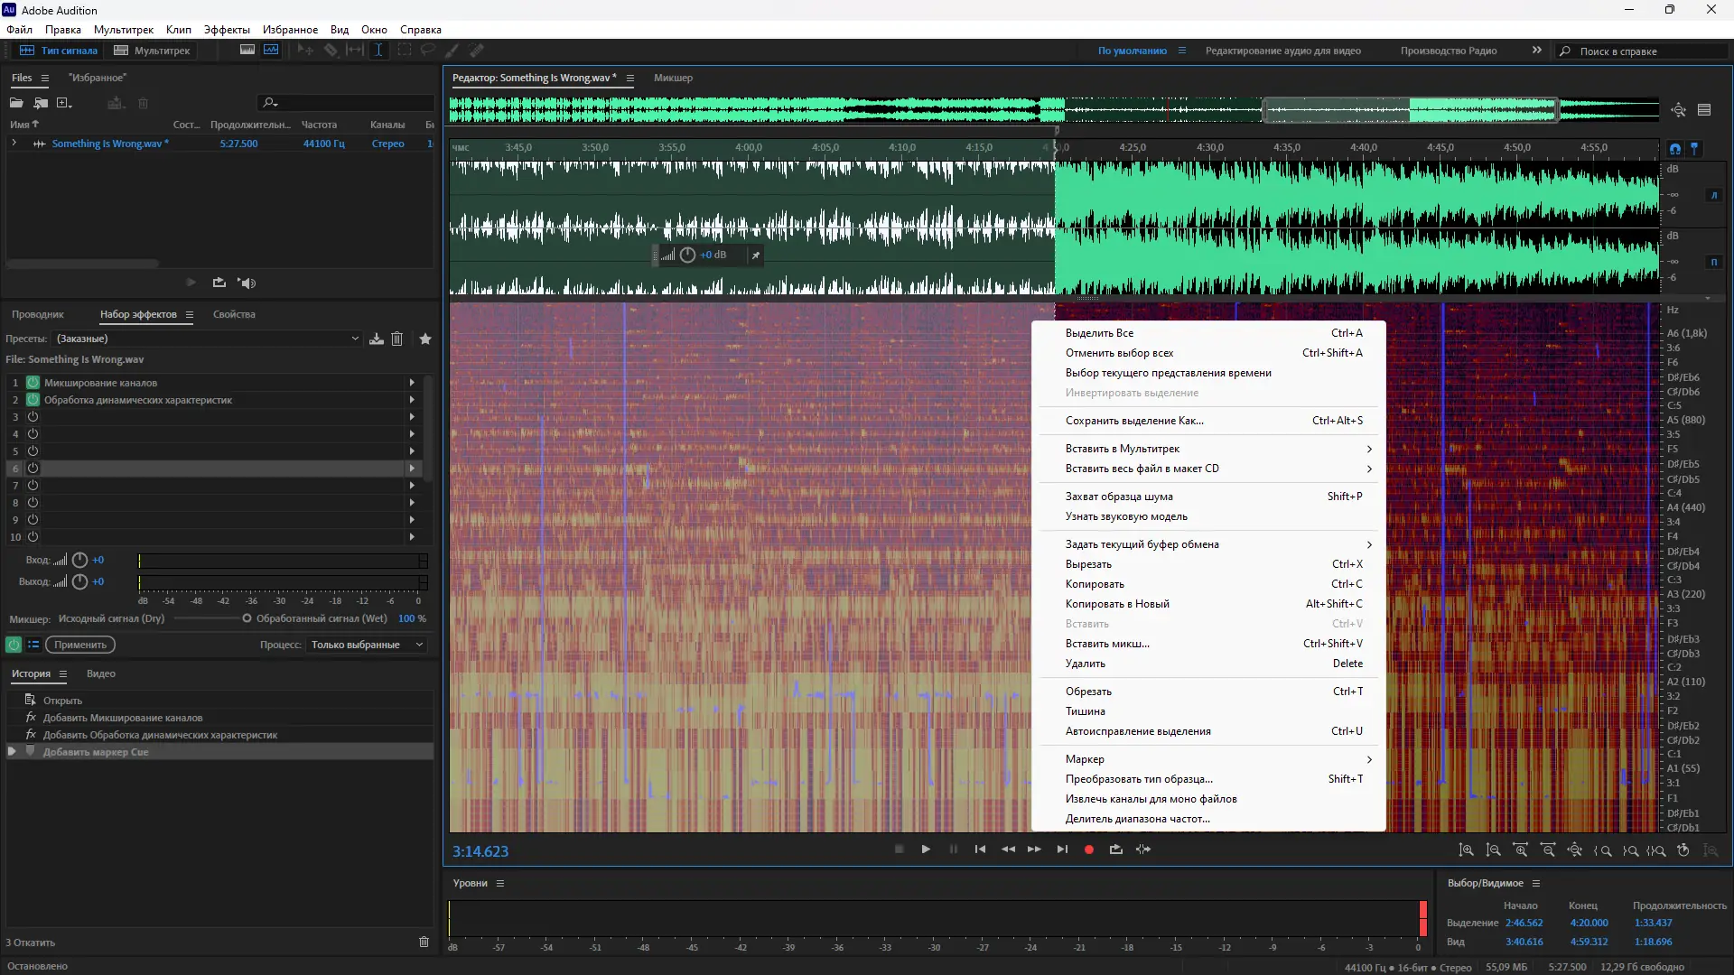Viewport: 1734px width, 975px height.
Task: Choose Копировать in the context menu
Action: (x=1095, y=584)
